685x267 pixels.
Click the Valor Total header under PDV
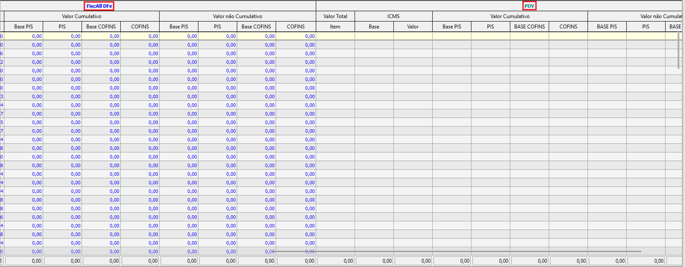click(336, 16)
